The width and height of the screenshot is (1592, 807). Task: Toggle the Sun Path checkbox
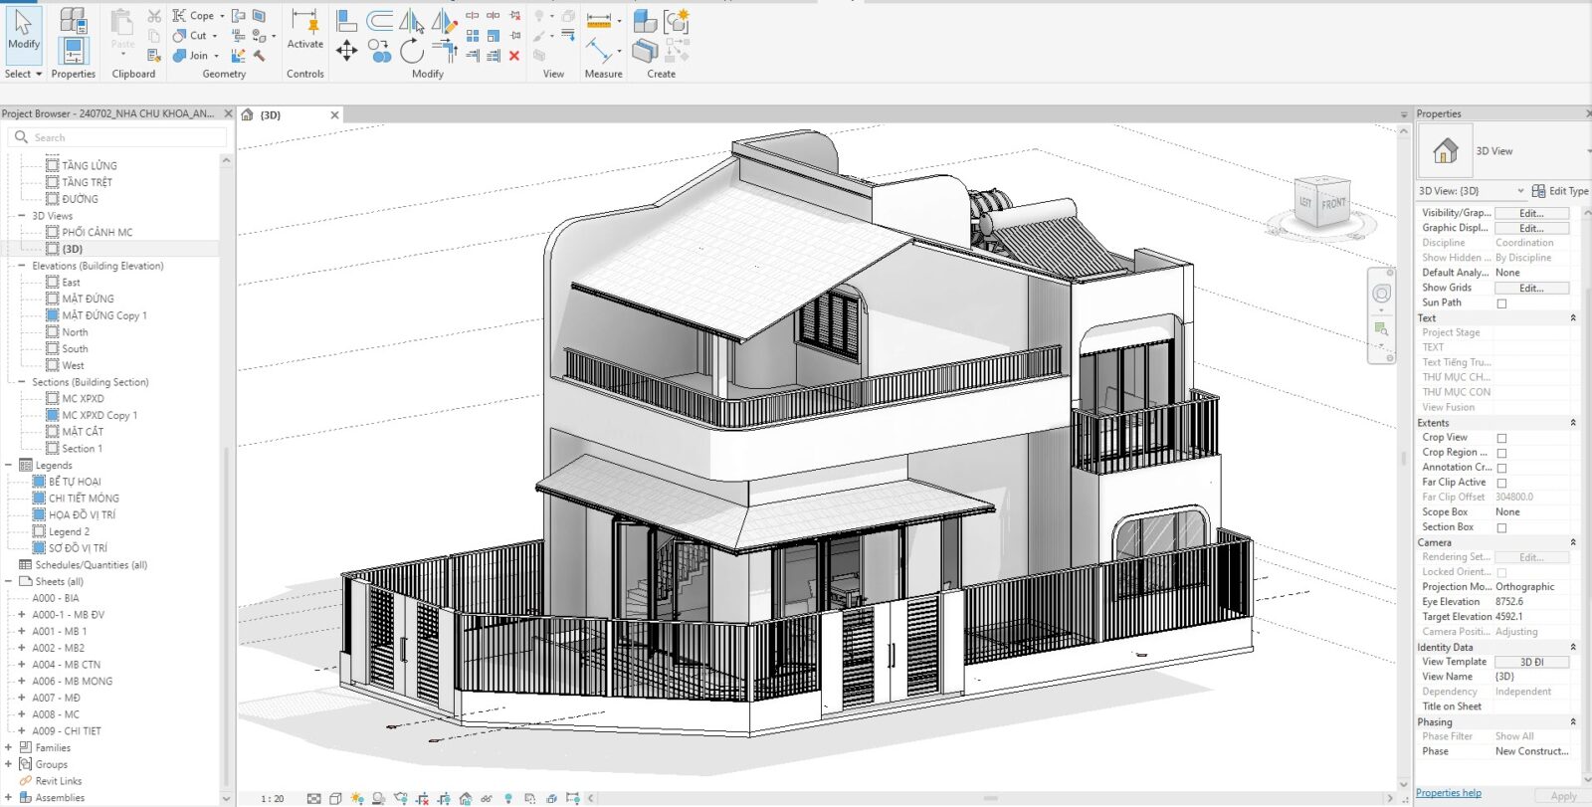(x=1501, y=303)
